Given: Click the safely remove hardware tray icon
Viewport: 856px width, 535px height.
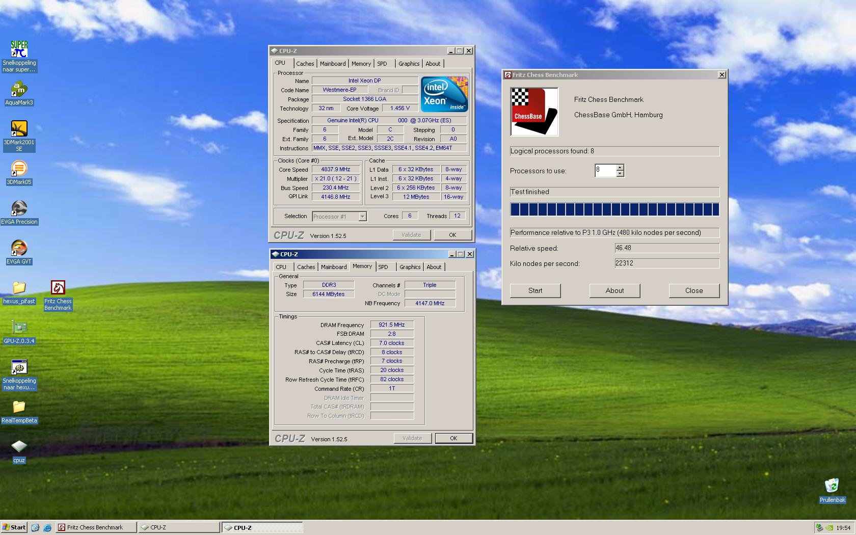Looking at the screenshot, I should pyautogui.click(x=819, y=528).
